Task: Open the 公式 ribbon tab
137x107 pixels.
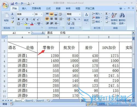Action: [48, 8]
